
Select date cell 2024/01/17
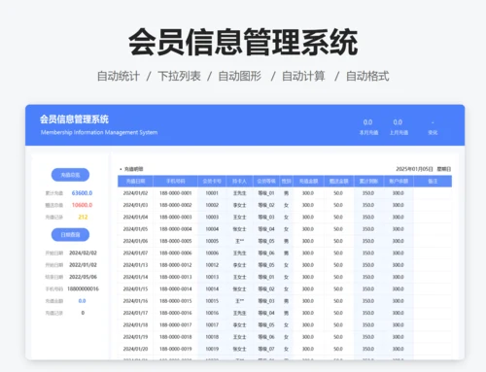tap(135, 313)
